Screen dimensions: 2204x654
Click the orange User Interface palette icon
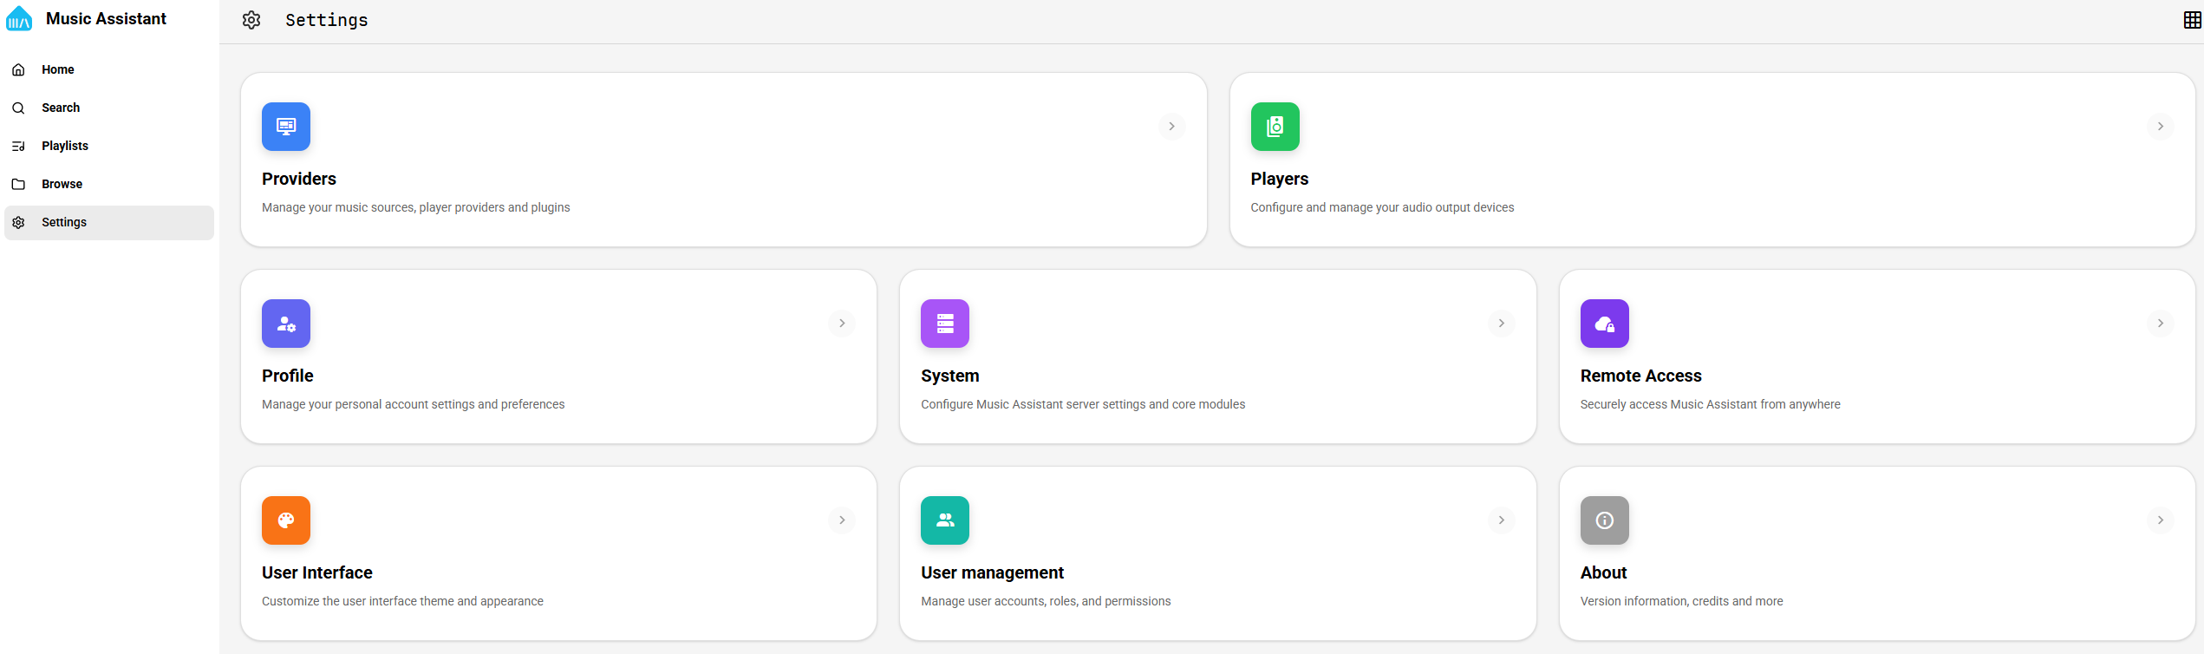click(x=285, y=520)
